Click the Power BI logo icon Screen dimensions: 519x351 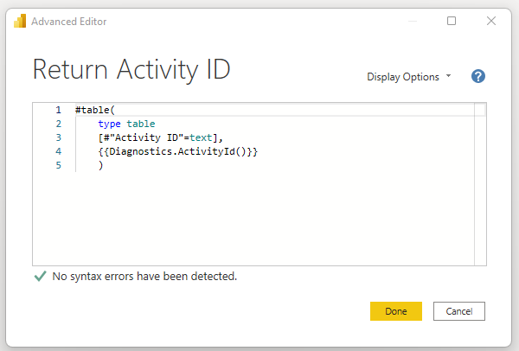point(20,21)
